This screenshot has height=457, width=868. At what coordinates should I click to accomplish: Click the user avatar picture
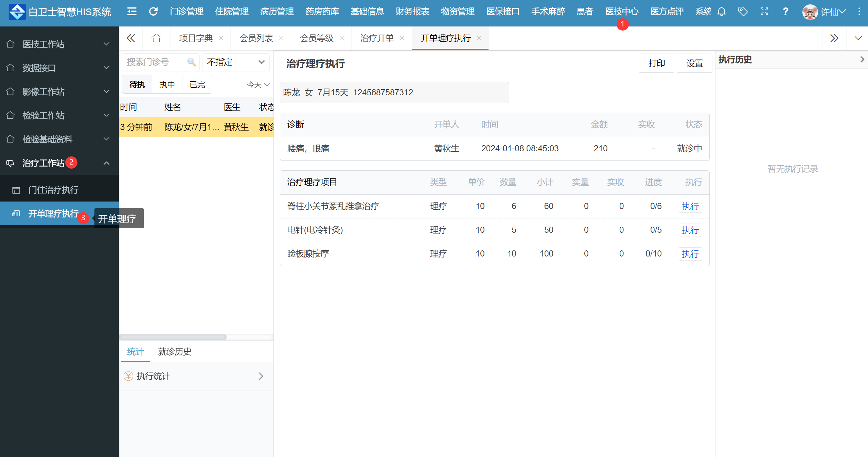(x=810, y=12)
